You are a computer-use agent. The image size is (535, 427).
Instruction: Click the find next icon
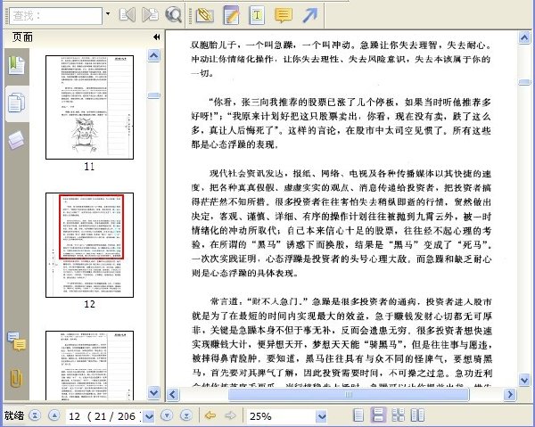click(x=150, y=15)
